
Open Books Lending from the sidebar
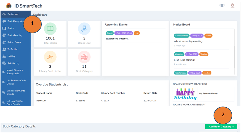coord(15,35)
